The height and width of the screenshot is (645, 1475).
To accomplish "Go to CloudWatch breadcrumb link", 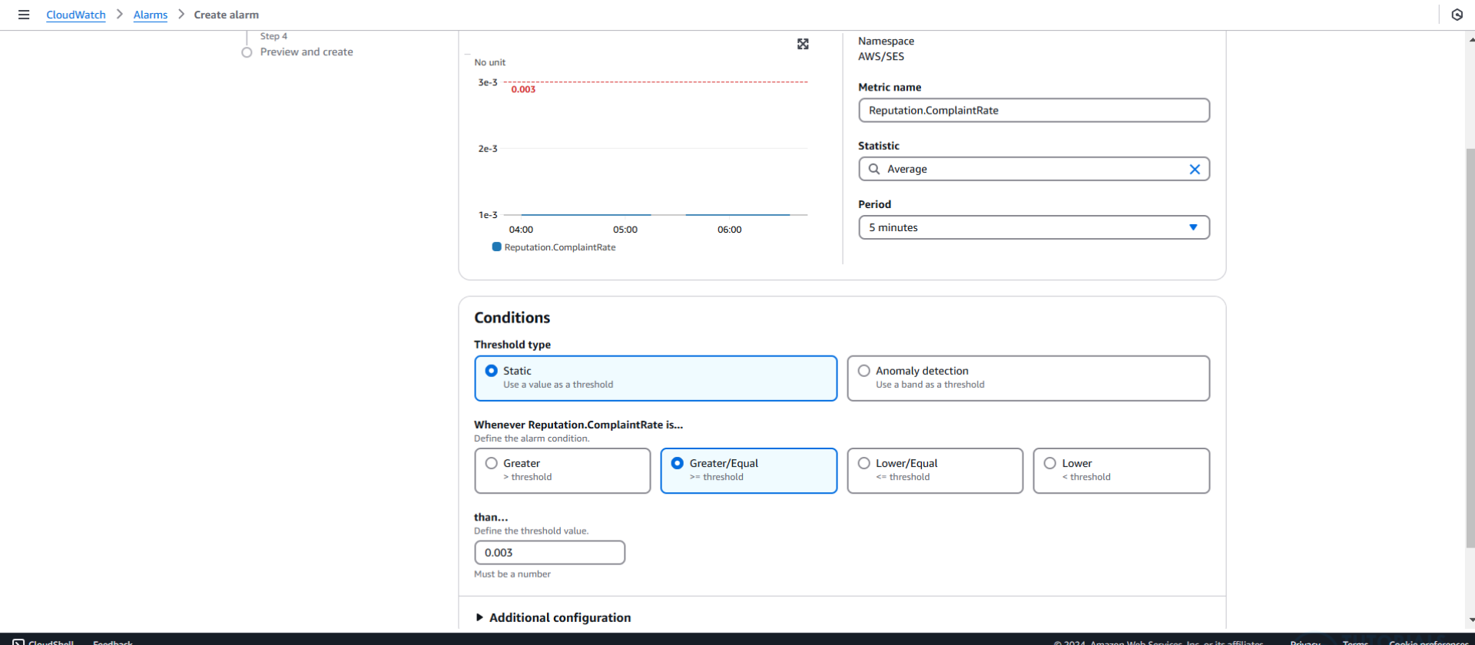I will (76, 15).
